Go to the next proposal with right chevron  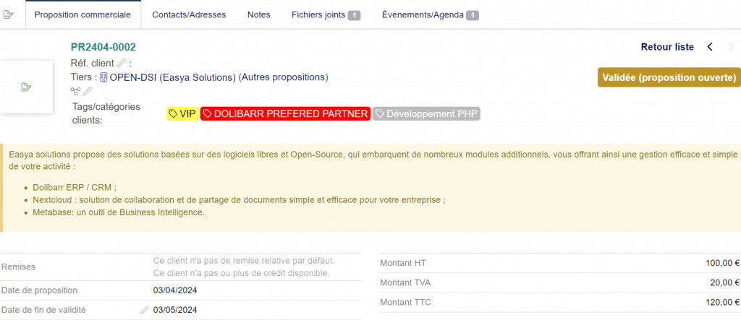[x=731, y=47]
